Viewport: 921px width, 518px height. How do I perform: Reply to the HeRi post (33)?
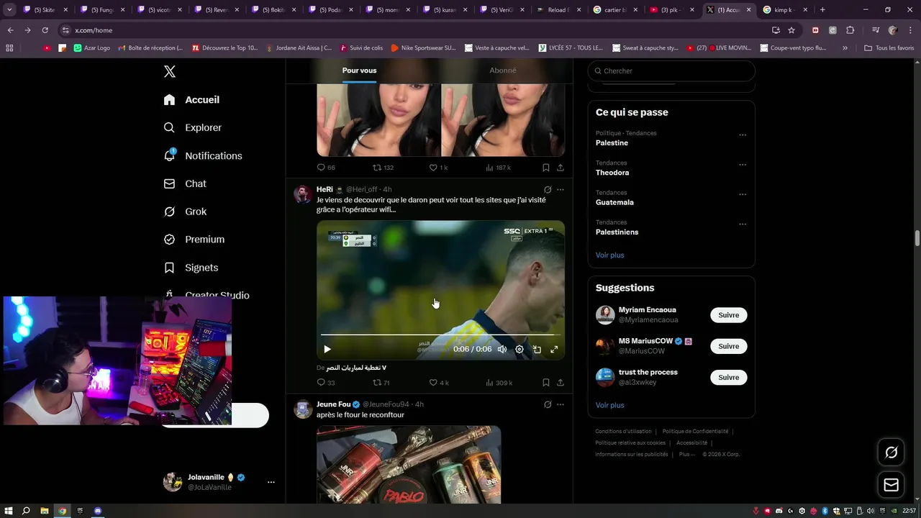(326, 383)
